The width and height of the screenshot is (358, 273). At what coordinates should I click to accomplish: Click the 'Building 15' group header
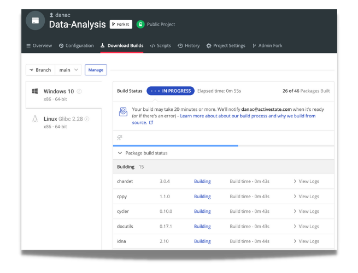[224, 167]
